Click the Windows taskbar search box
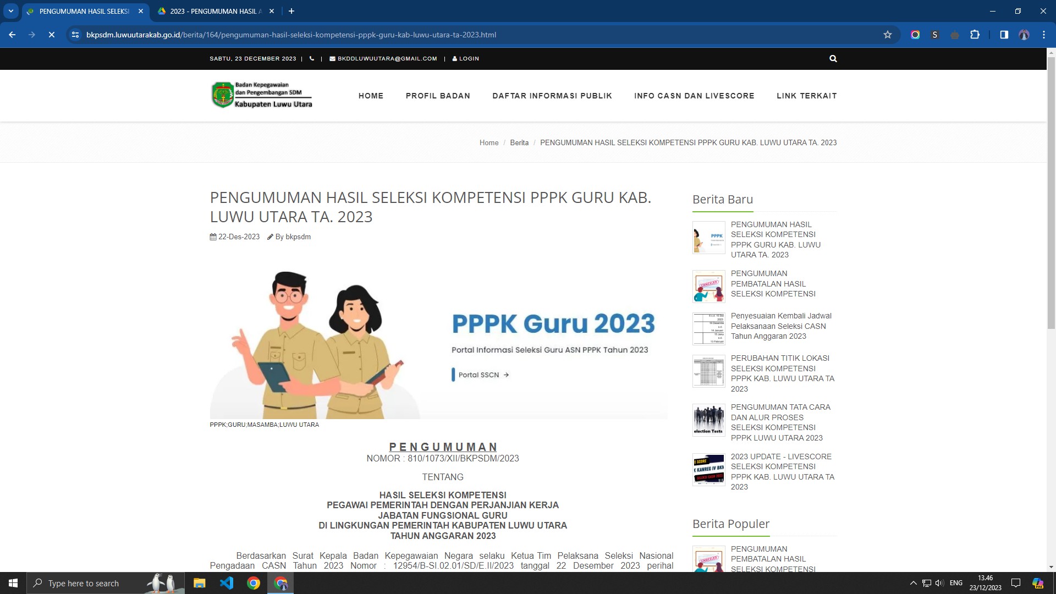This screenshot has width=1056, height=594. [106, 583]
